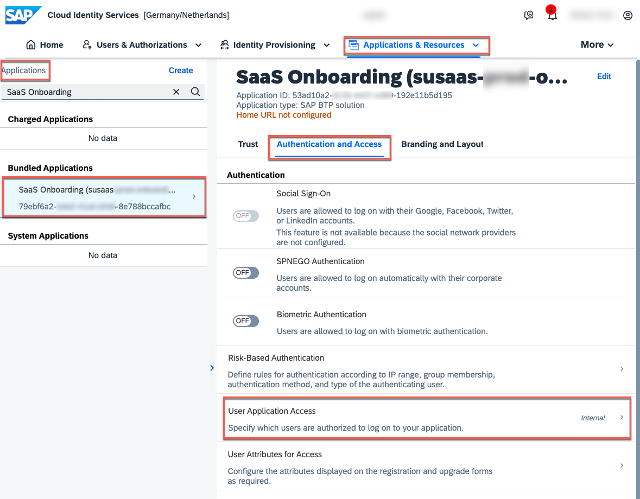Toggle Biometric Authentication switch

tap(246, 321)
